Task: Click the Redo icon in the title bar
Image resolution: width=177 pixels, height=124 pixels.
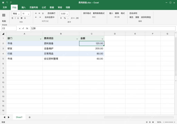Action: coord(11,2)
